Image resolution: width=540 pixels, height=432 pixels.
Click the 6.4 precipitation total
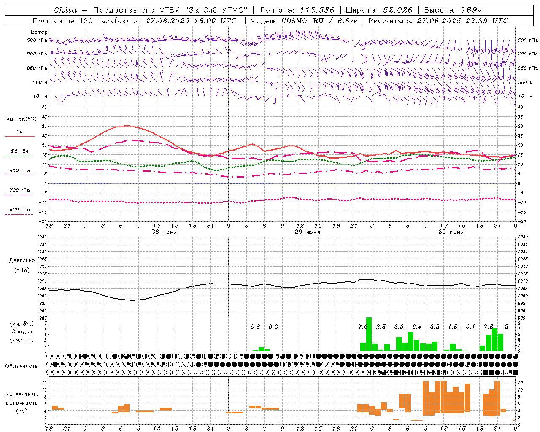pyautogui.click(x=417, y=327)
